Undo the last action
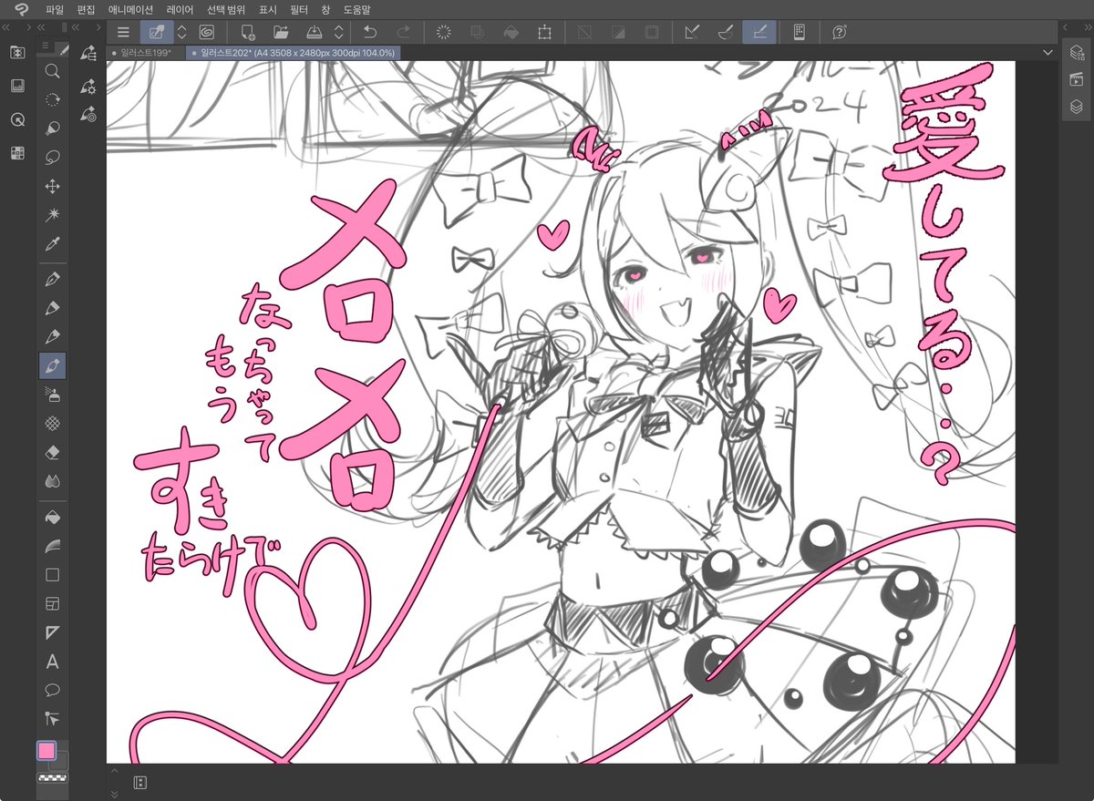Image resolution: width=1094 pixels, height=801 pixels. tap(370, 32)
